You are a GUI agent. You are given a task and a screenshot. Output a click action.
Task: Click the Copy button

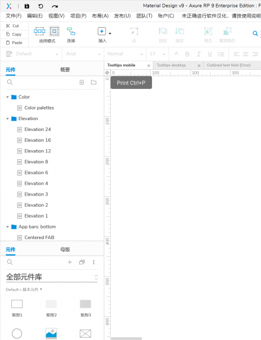click(x=14, y=34)
